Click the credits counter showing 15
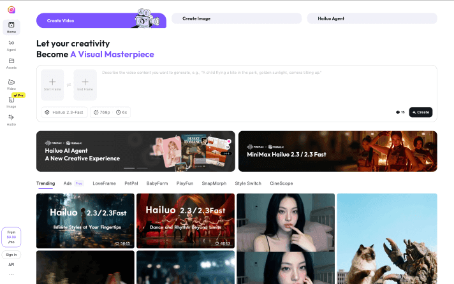 coord(400,112)
